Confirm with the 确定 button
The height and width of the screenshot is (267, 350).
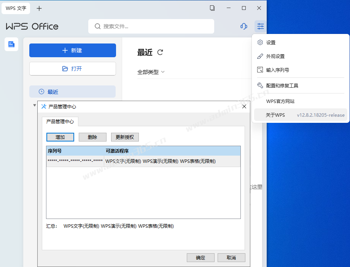click(200, 257)
